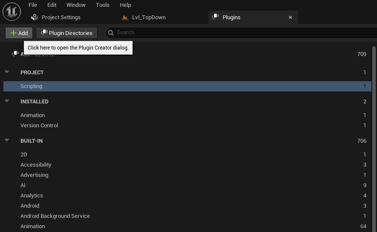Open the File menu

pos(33,5)
